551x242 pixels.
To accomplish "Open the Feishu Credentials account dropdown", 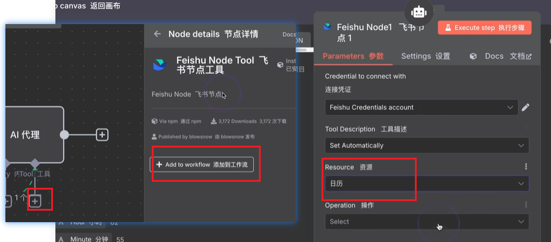I will click(x=422, y=108).
